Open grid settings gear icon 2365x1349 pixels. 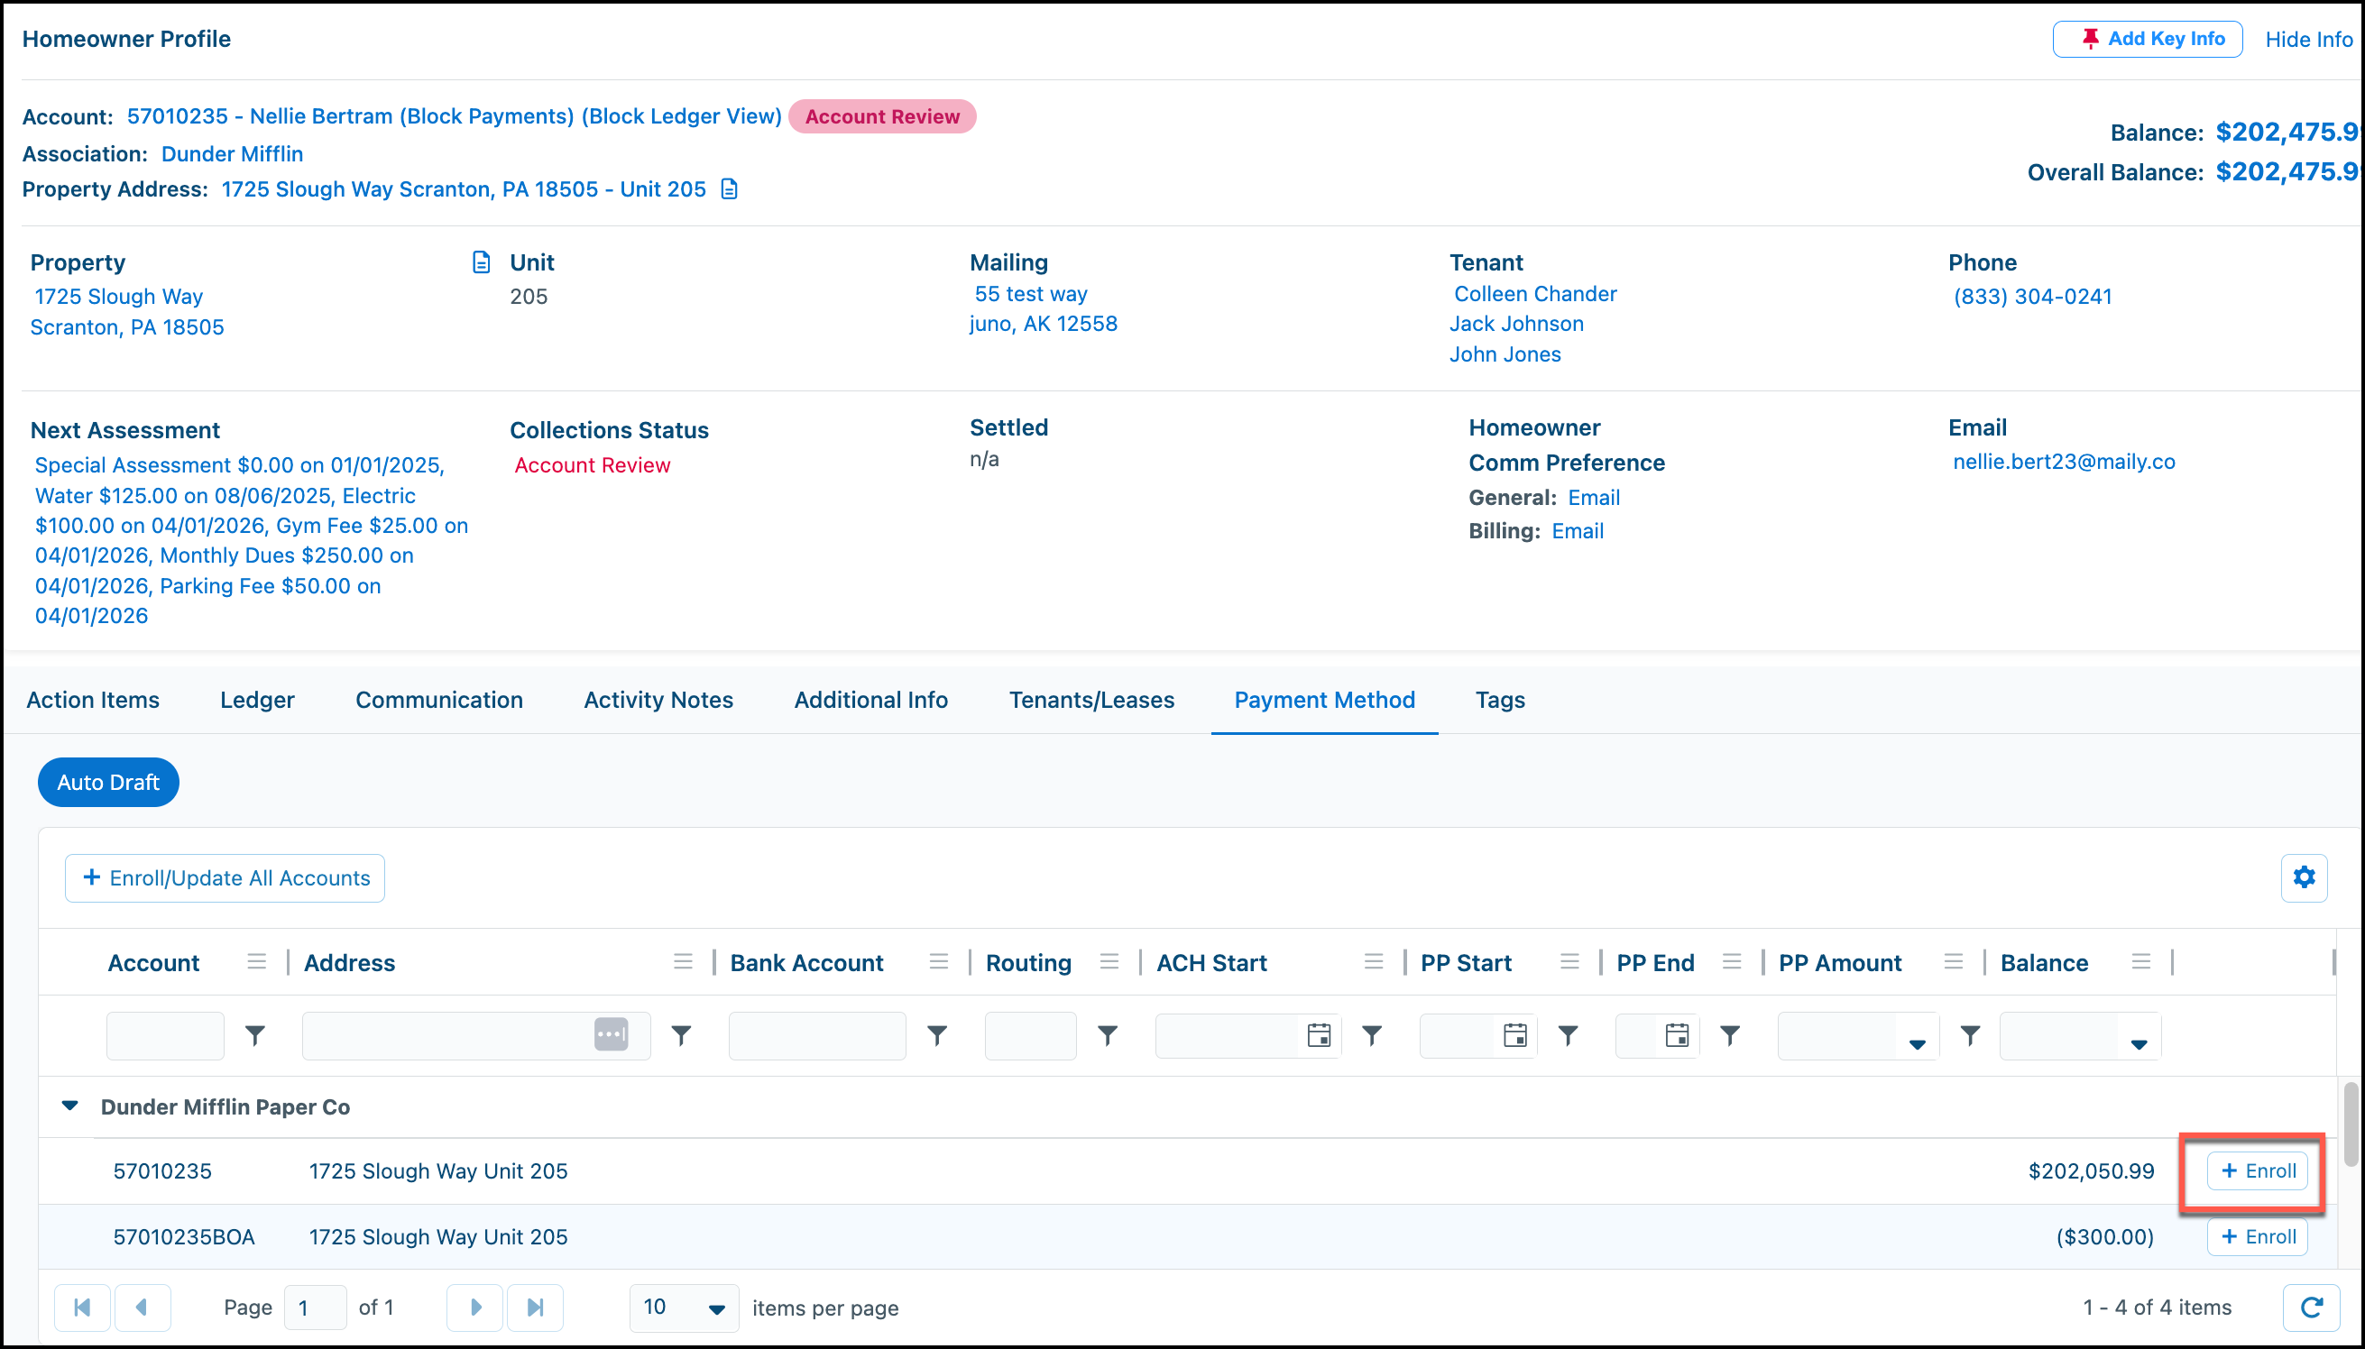2304,876
